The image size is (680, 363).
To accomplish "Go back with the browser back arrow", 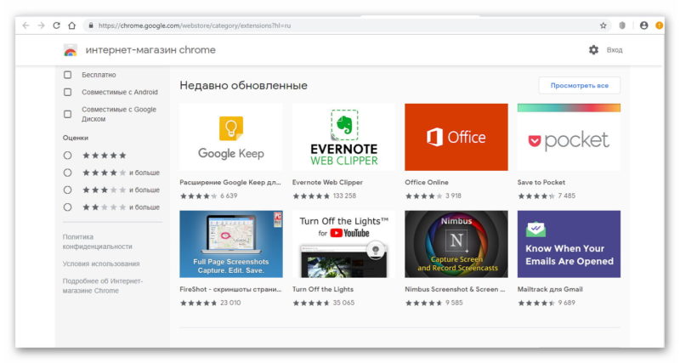I will pos(25,26).
